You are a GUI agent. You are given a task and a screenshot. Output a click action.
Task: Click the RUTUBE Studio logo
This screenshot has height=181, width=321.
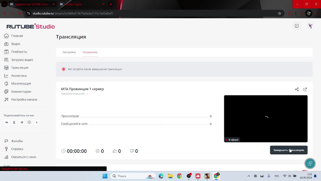click(x=30, y=26)
